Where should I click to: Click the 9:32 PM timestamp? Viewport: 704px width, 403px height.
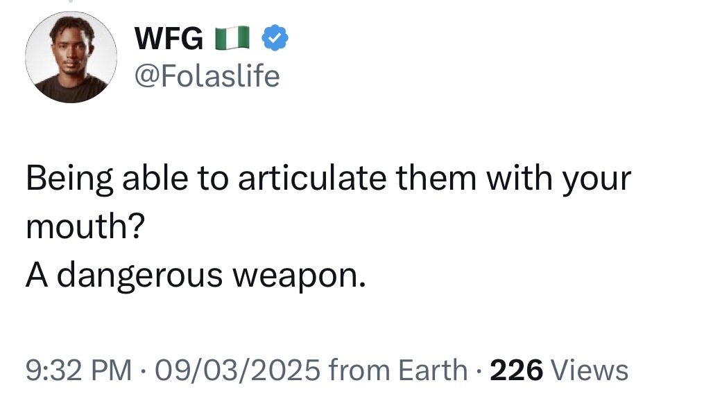point(78,370)
